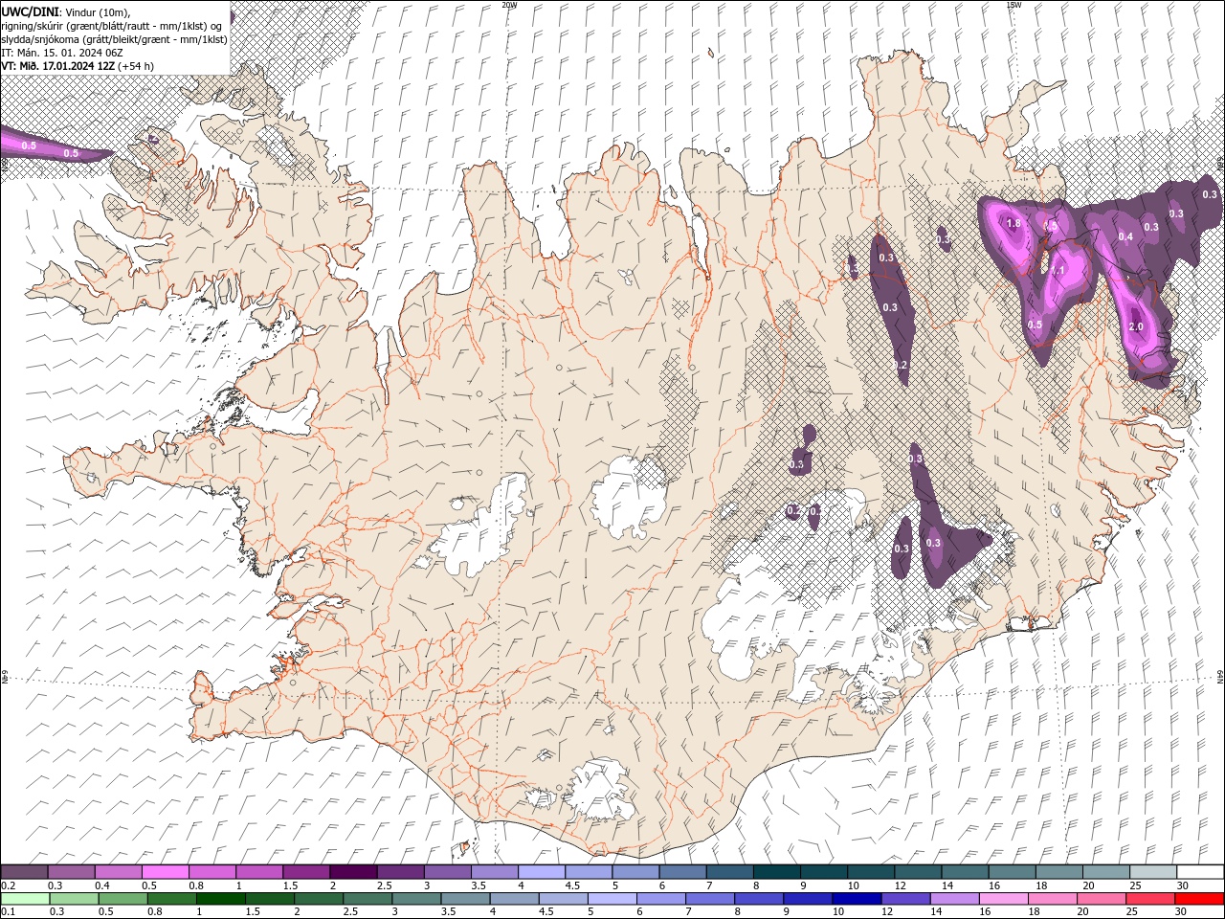1225x919 pixels.
Task: Click the "1.1" precipitation value on the map
Action: [x=1058, y=271]
